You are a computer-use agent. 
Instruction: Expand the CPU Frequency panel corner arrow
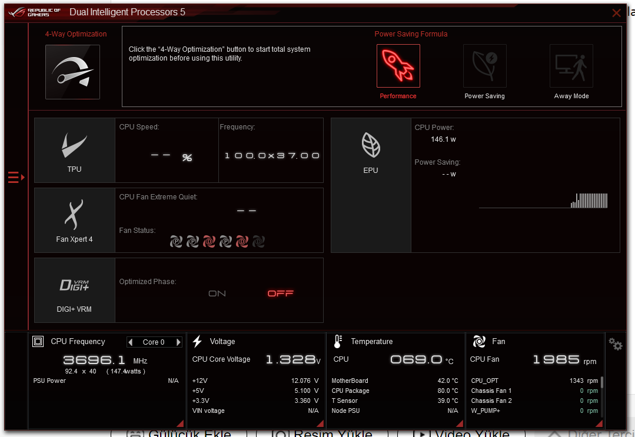pyautogui.click(x=181, y=423)
